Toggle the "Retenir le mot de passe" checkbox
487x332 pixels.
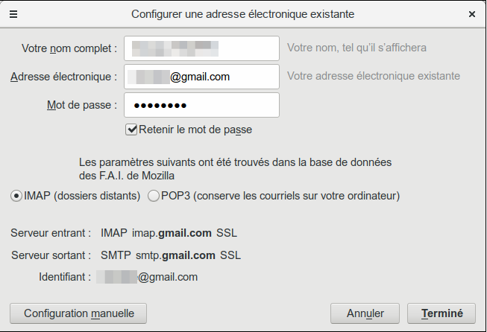(x=132, y=130)
